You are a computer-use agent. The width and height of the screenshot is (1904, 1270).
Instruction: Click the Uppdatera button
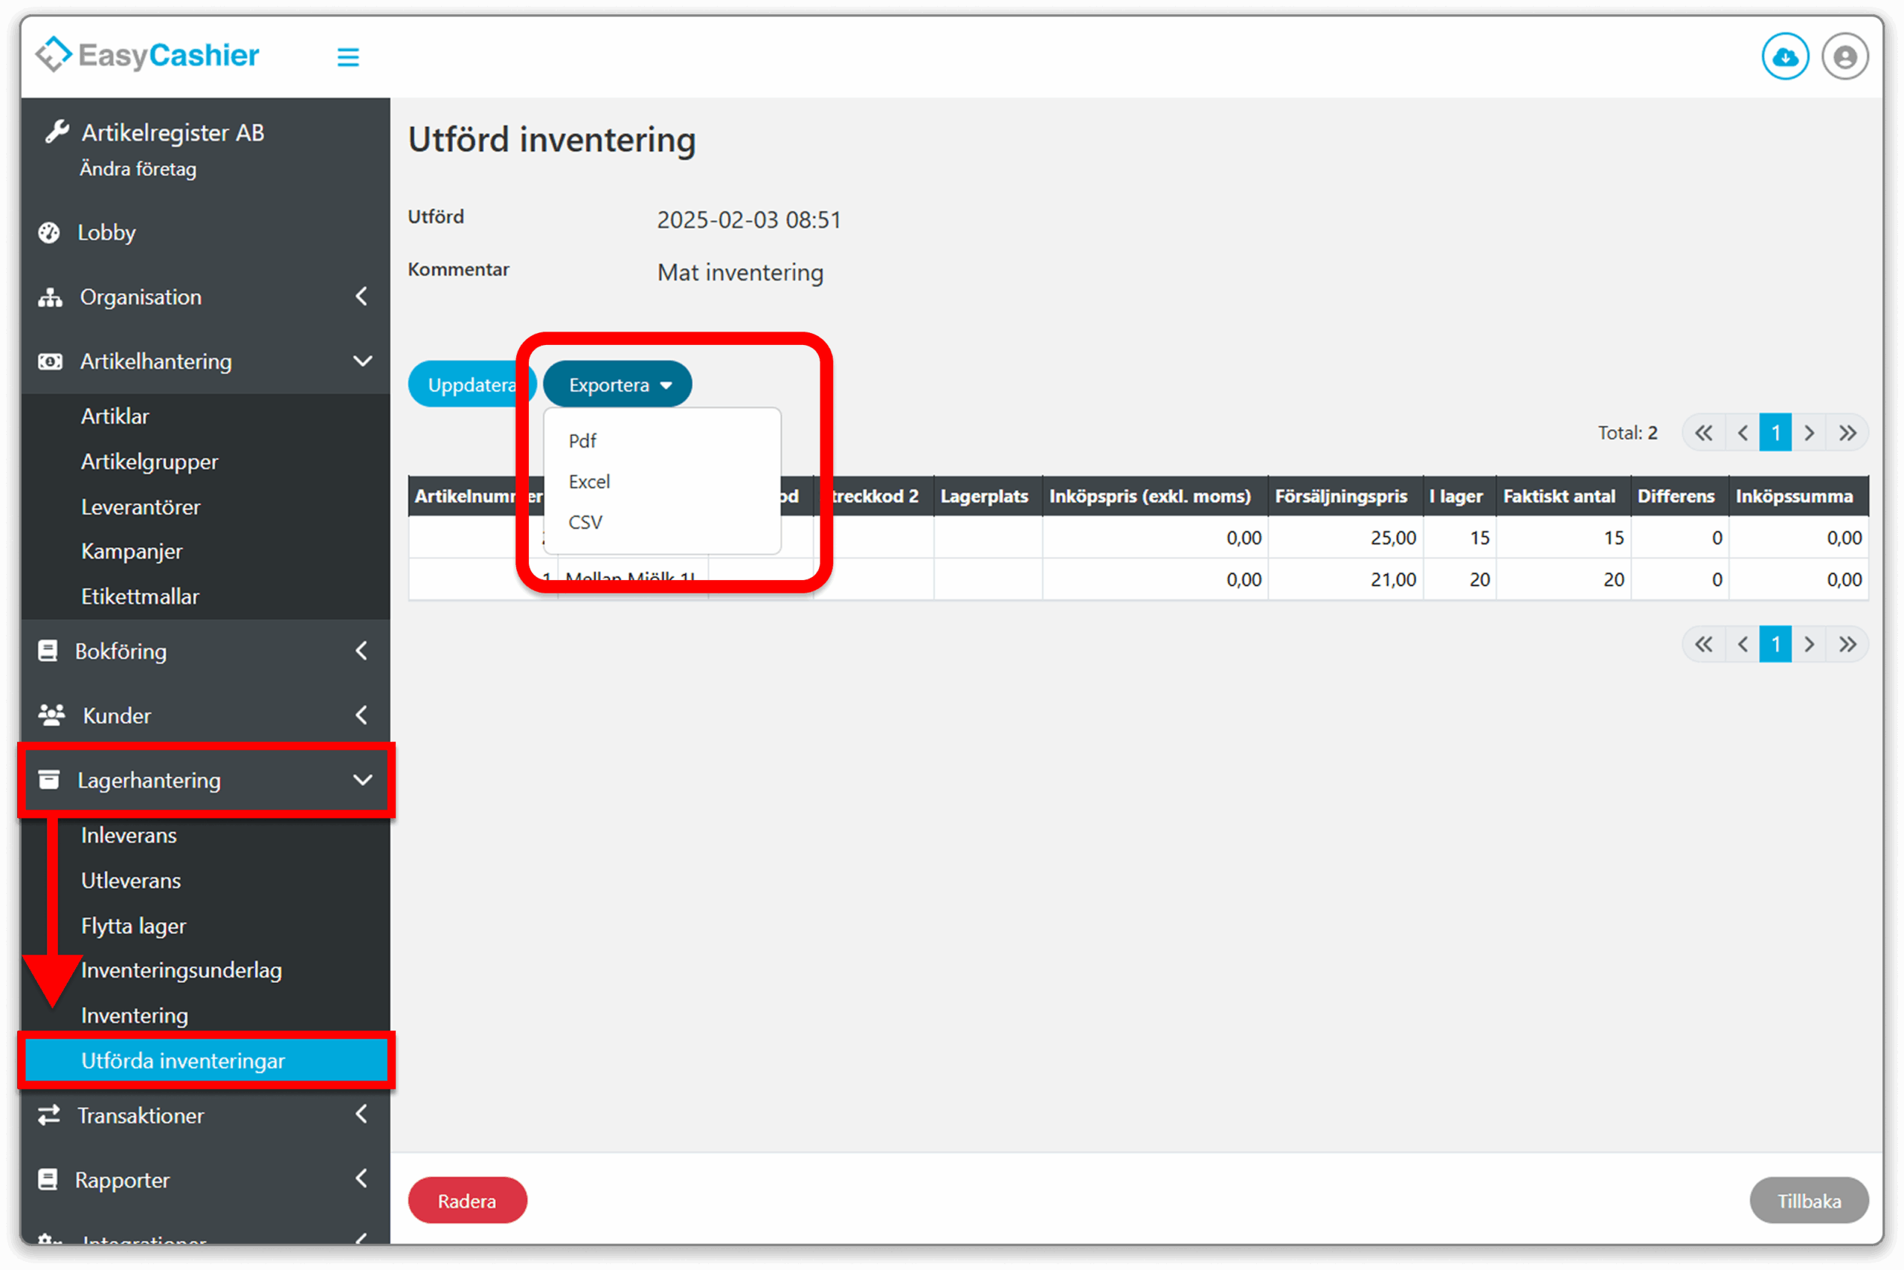(x=472, y=384)
